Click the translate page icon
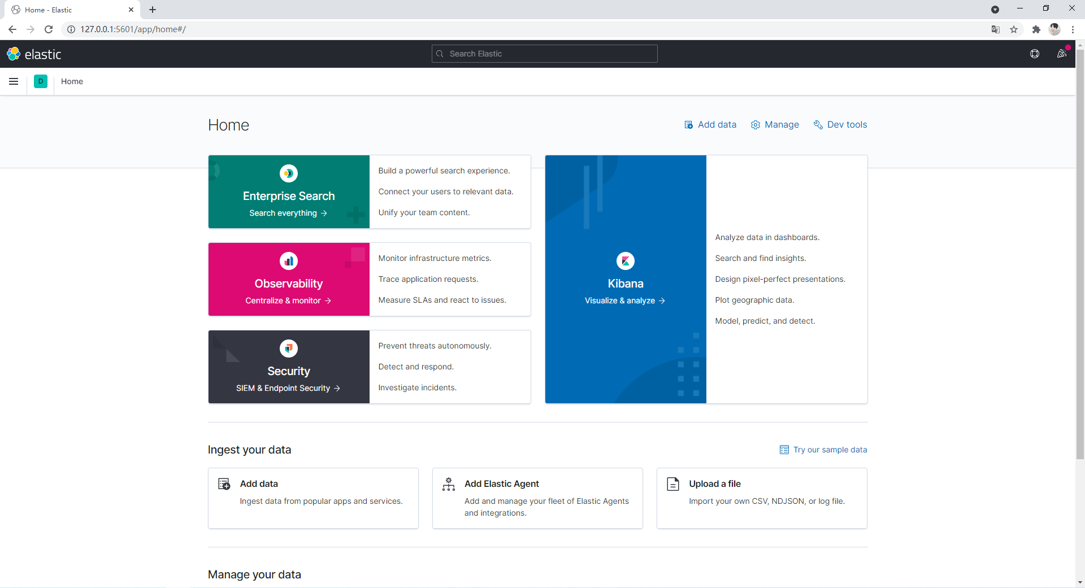1085x588 pixels. (996, 29)
